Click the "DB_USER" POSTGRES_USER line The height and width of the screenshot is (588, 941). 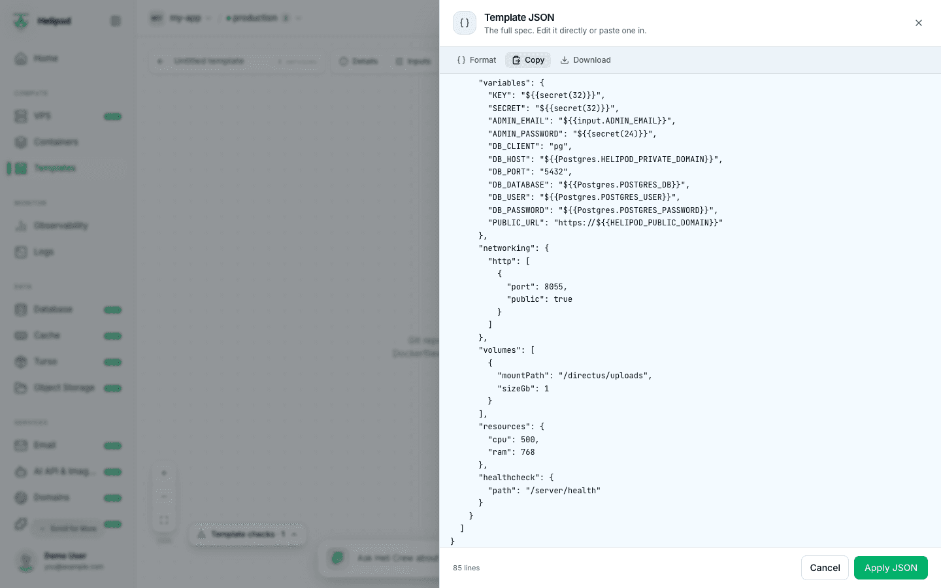tap(584, 197)
